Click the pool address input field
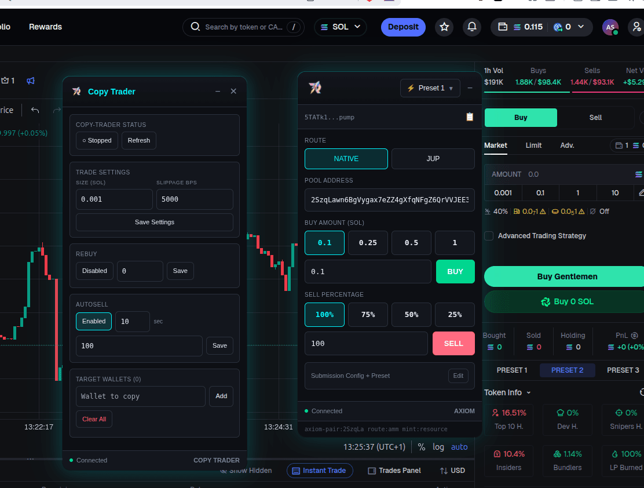The image size is (644, 488). pyautogui.click(x=389, y=200)
